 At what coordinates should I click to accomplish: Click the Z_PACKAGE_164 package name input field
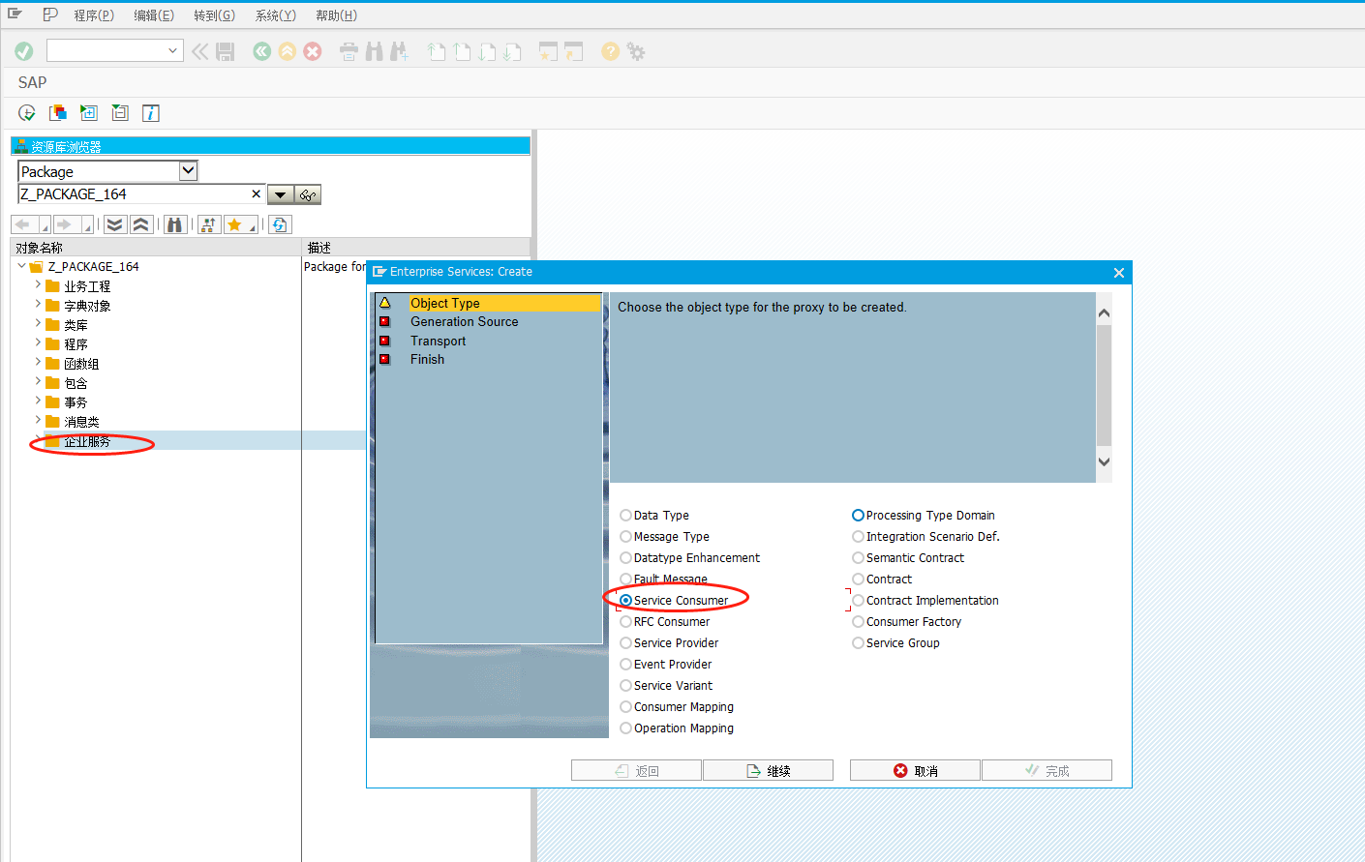click(x=141, y=194)
